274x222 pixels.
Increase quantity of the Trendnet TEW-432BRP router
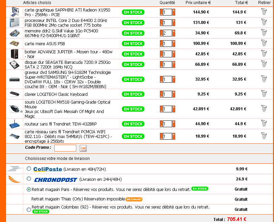174,124
